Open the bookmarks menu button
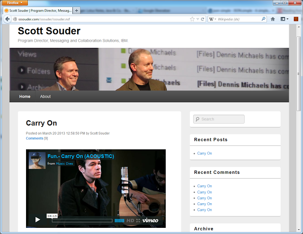This screenshot has width=303, height=234. coord(284,19)
